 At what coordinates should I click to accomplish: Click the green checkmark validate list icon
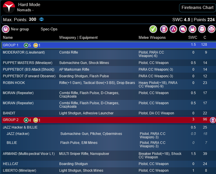[153, 29]
